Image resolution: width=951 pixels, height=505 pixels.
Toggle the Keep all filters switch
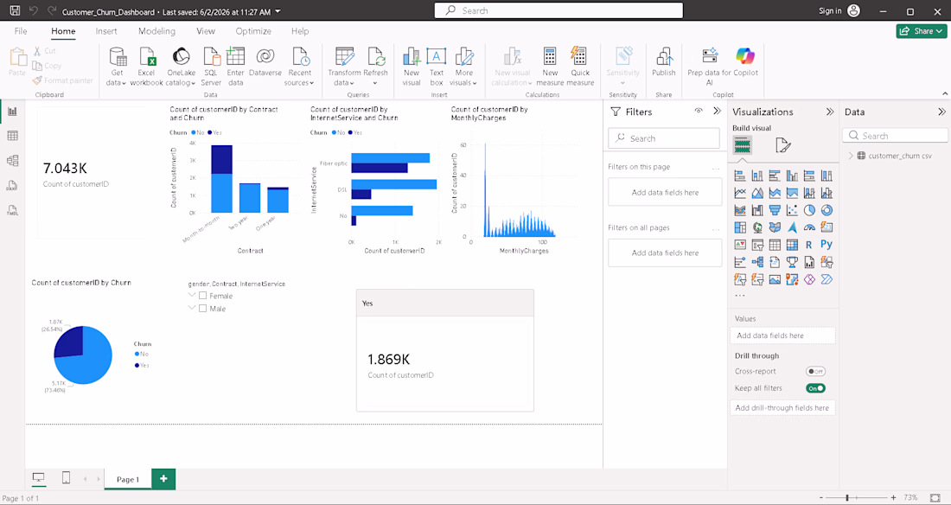815,388
